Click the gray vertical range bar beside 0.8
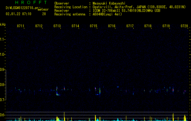Screen dimensions: 191x121 [6, 85]
